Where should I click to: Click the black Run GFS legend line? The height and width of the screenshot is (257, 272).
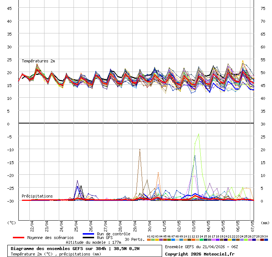(89, 238)
